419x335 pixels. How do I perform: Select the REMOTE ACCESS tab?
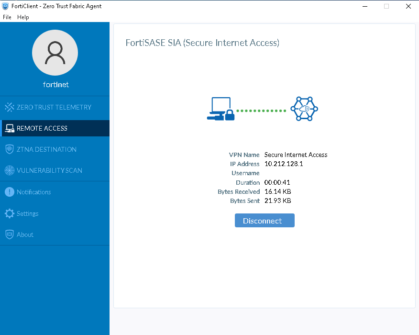click(x=55, y=128)
